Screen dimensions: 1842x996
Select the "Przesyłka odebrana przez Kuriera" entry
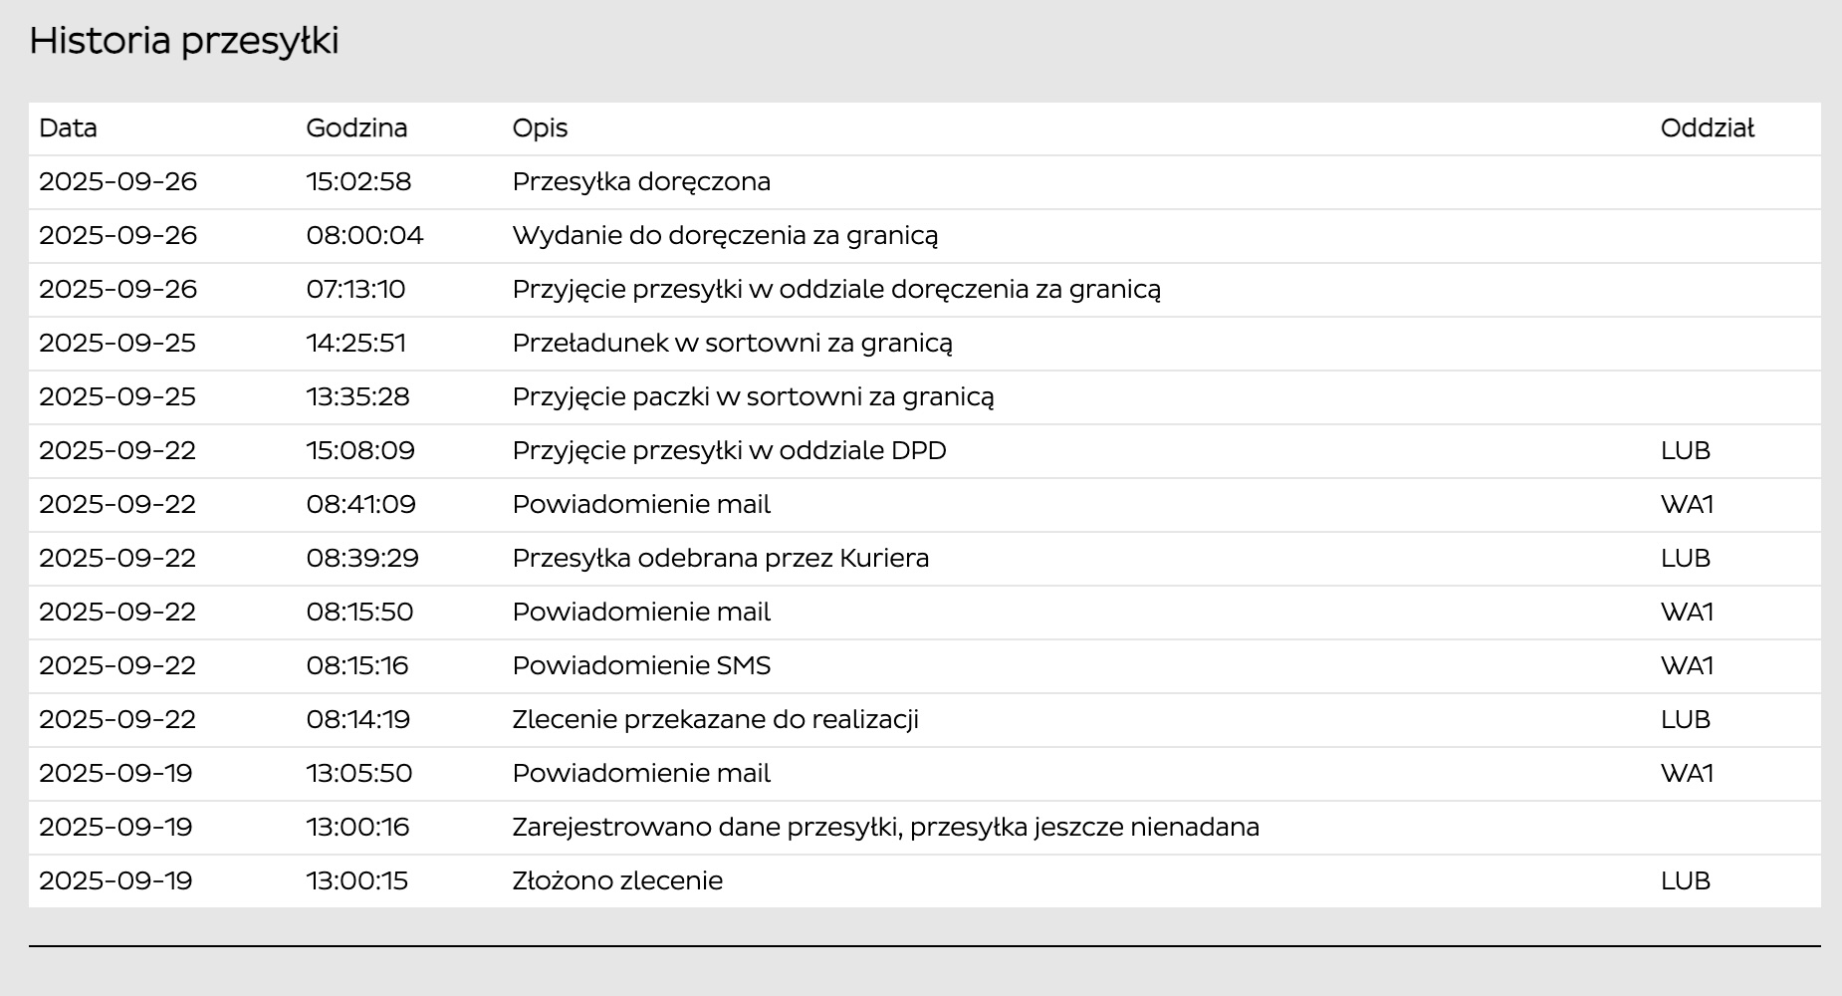pyautogui.click(x=720, y=559)
